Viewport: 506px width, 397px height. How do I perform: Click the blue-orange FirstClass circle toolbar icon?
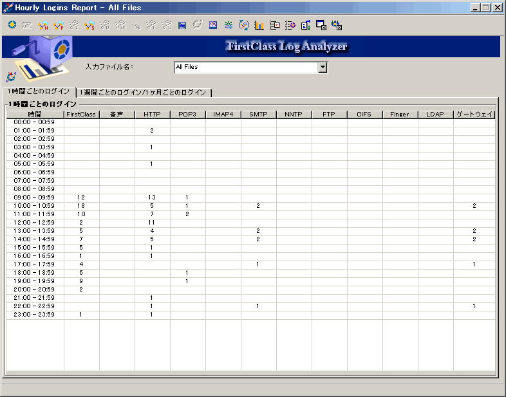(x=12, y=25)
